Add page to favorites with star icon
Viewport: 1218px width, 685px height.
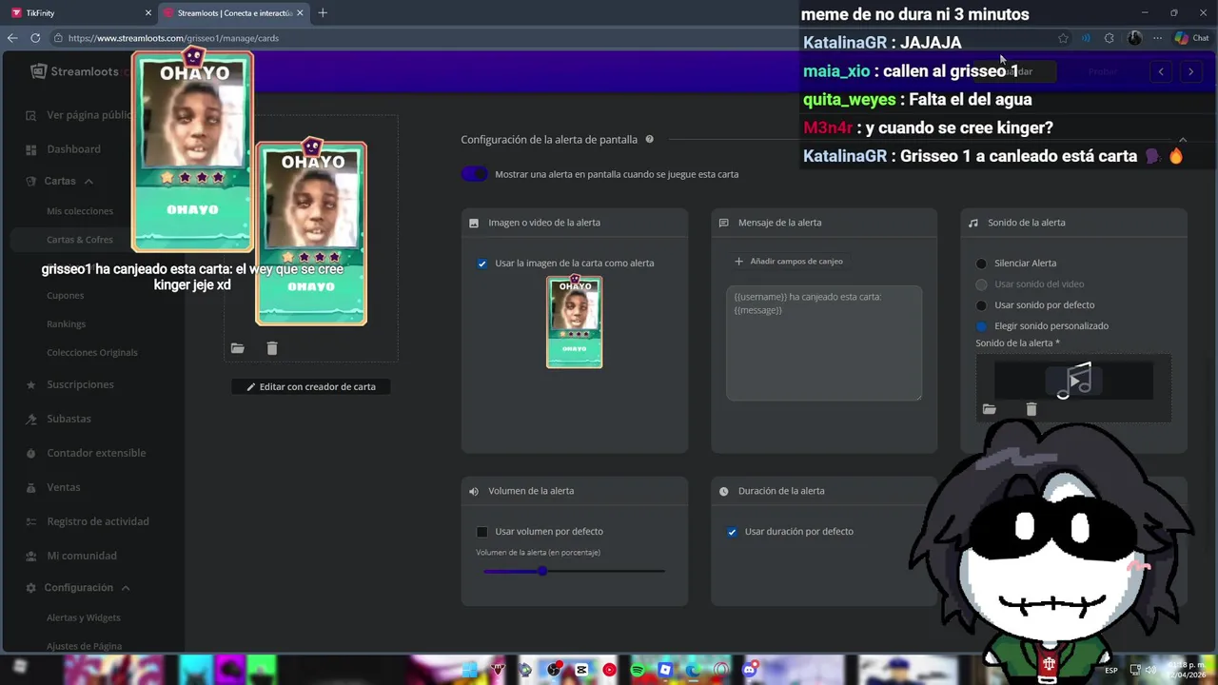[x=1063, y=38]
